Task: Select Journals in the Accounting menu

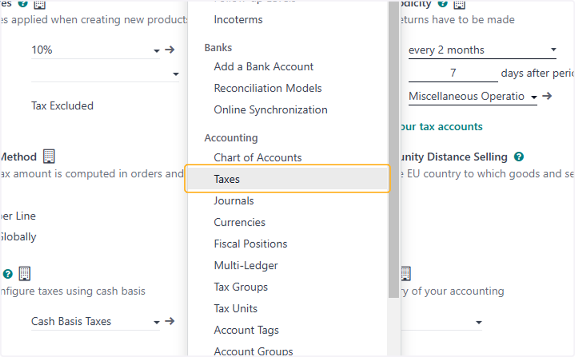Action: [x=234, y=201]
